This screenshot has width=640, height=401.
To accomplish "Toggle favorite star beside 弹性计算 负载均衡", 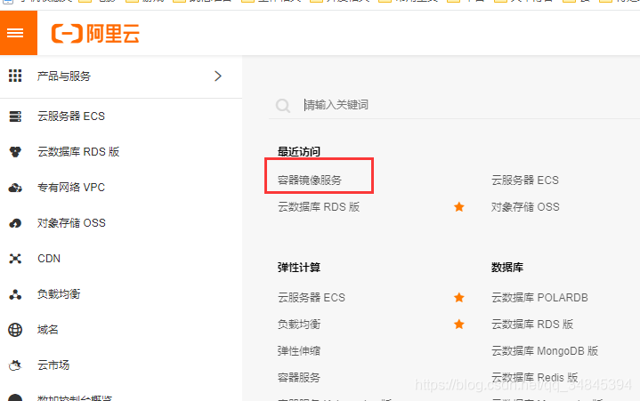I will 459,325.
